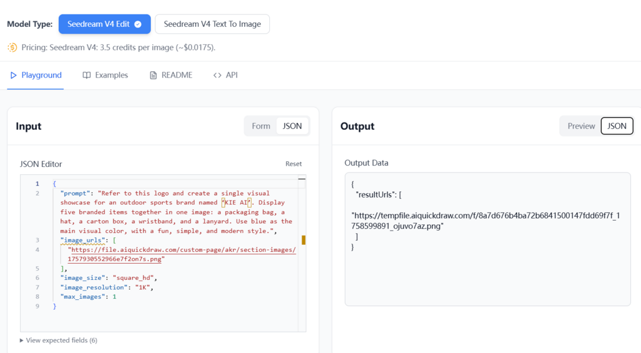Click the Examples book icon
The height and width of the screenshot is (353, 641).
87,76
